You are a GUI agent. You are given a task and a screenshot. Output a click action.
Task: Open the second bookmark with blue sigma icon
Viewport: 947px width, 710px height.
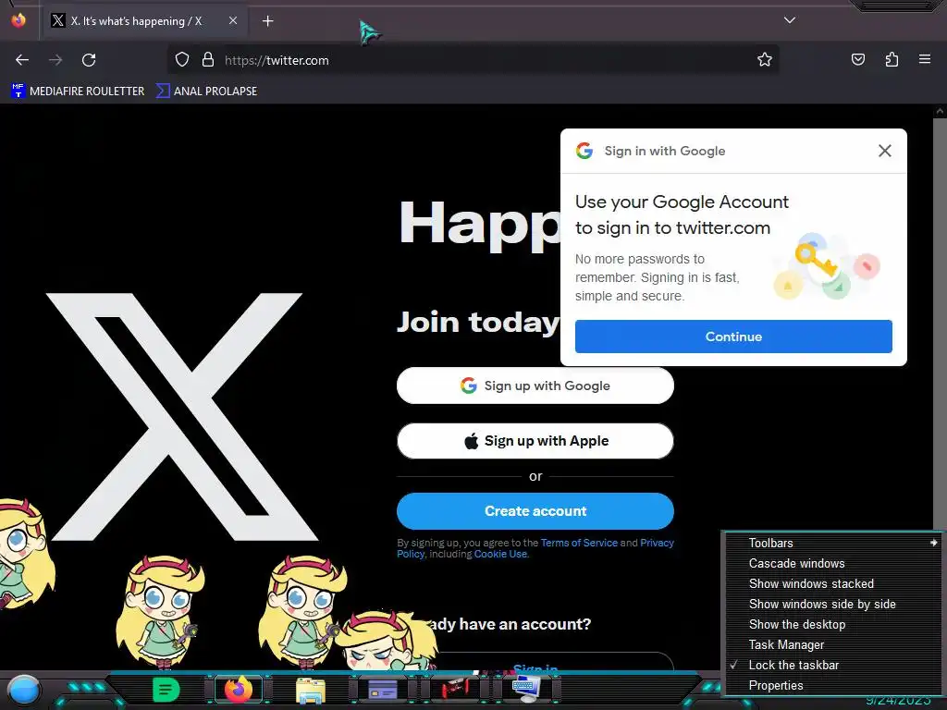(206, 92)
